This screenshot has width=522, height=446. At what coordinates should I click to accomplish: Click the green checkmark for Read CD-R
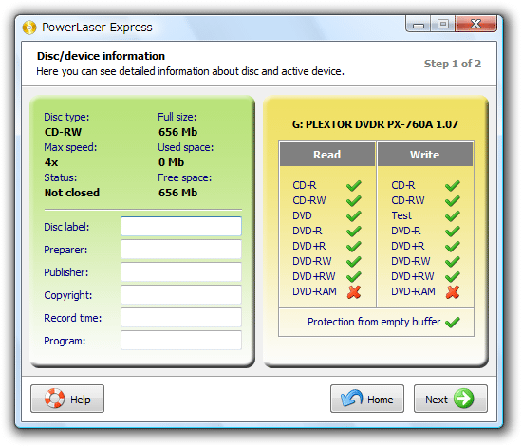point(354,185)
